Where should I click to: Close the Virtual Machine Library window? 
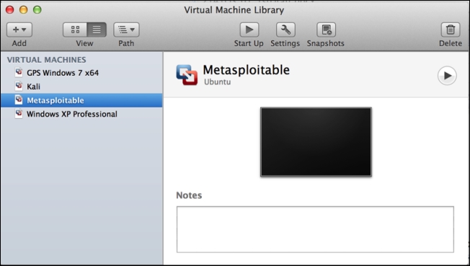[x=9, y=9]
